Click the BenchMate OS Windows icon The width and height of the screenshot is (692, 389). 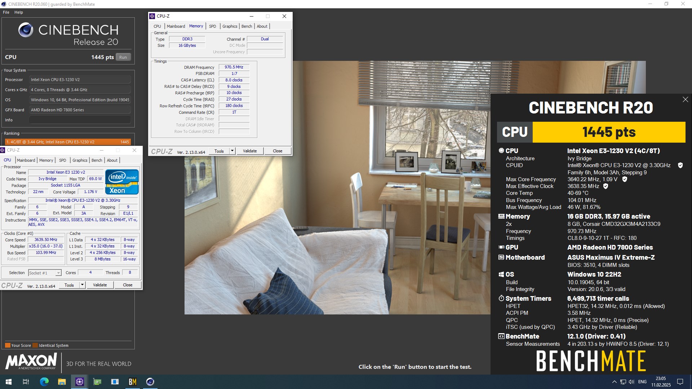click(501, 274)
